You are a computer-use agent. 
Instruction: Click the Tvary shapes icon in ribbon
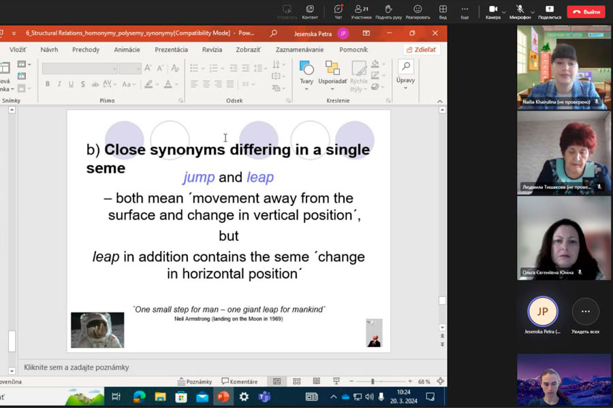click(x=306, y=72)
